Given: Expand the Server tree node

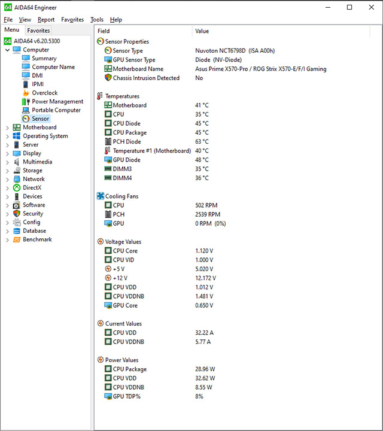Looking at the screenshot, I should click(x=7, y=145).
